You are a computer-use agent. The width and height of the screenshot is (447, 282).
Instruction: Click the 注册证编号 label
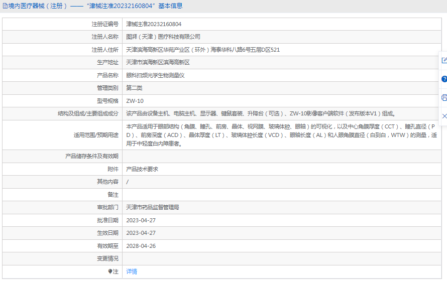coord(105,24)
